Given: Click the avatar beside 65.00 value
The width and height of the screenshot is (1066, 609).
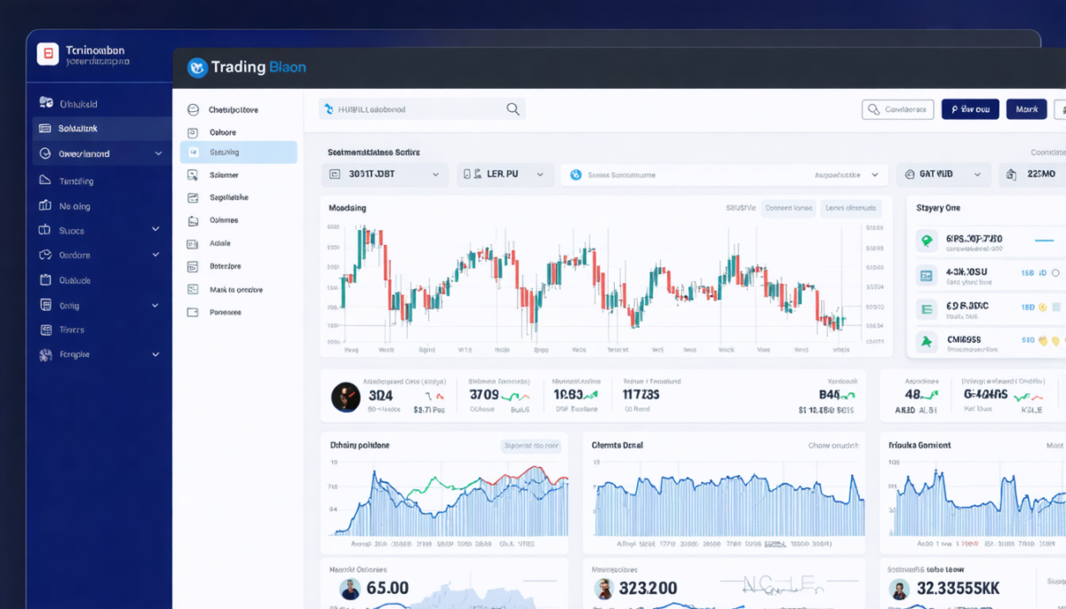Looking at the screenshot, I should (350, 589).
